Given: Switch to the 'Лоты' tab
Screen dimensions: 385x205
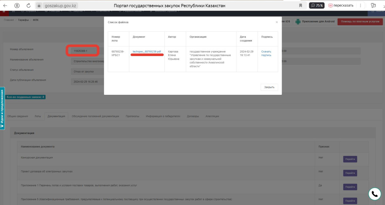Looking at the screenshot, I should (x=38, y=116).
